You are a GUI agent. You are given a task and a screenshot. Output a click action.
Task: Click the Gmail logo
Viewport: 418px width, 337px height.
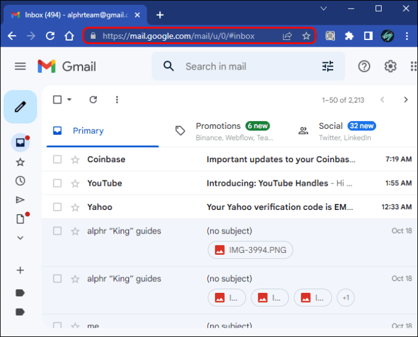click(67, 67)
